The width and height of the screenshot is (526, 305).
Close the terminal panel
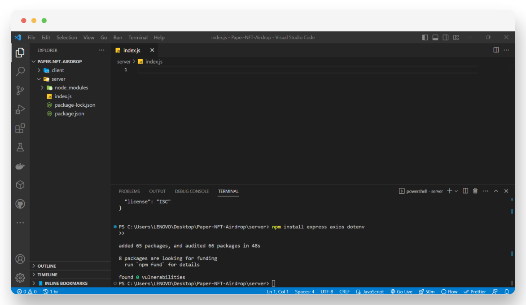(506, 191)
